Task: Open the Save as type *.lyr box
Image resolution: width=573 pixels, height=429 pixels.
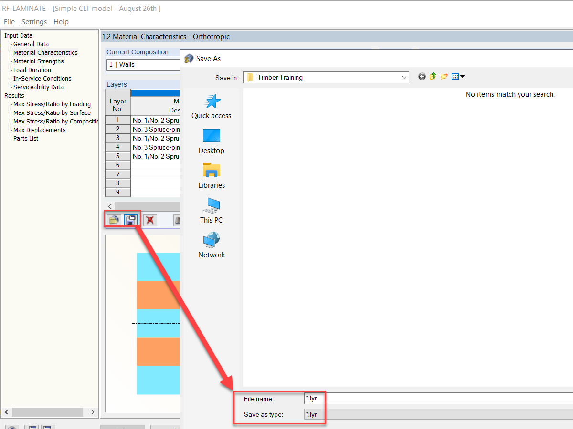Action: point(438,414)
